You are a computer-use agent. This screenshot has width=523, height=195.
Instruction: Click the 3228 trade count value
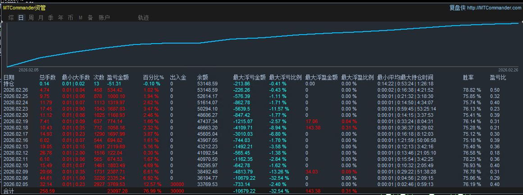click(x=99, y=178)
